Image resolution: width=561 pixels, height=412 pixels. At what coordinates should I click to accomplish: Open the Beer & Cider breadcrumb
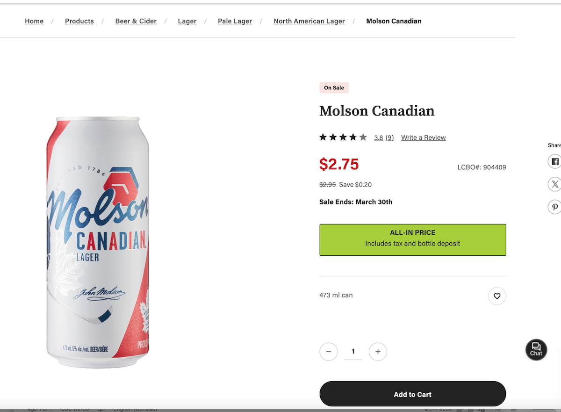click(136, 21)
